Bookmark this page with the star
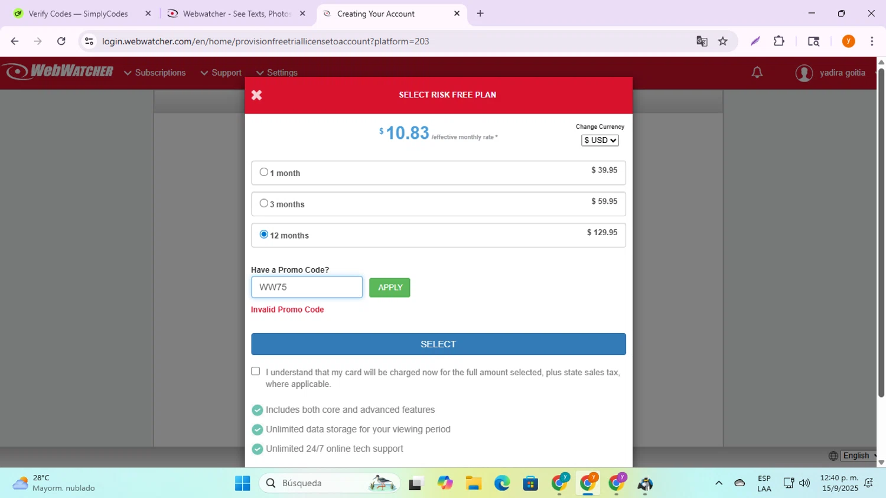Image resolution: width=886 pixels, height=498 pixels. pyautogui.click(x=723, y=41)
